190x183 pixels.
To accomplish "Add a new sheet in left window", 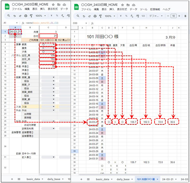I will [x=12, y=179].
